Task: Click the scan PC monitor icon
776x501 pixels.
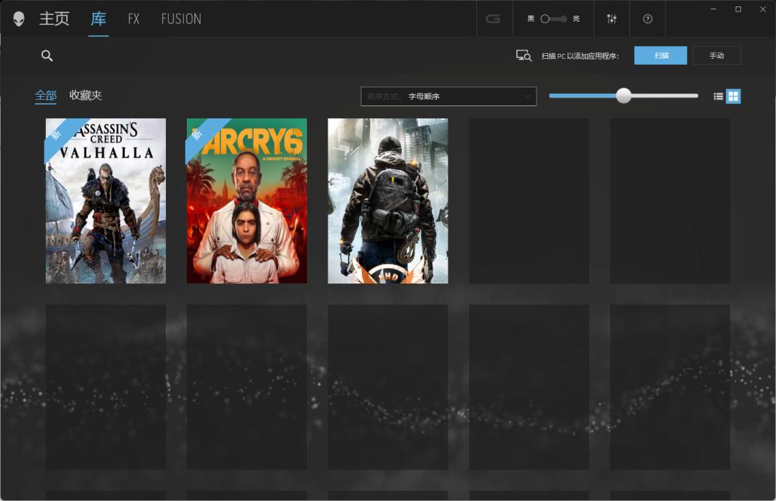Action: [524, 56]
